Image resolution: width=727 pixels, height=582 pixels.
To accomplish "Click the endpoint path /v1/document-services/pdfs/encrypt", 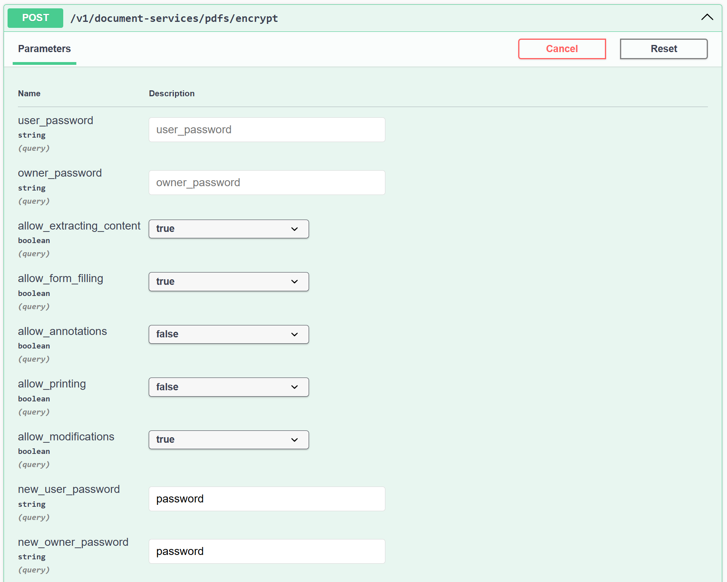I will [x=174, y=19].
